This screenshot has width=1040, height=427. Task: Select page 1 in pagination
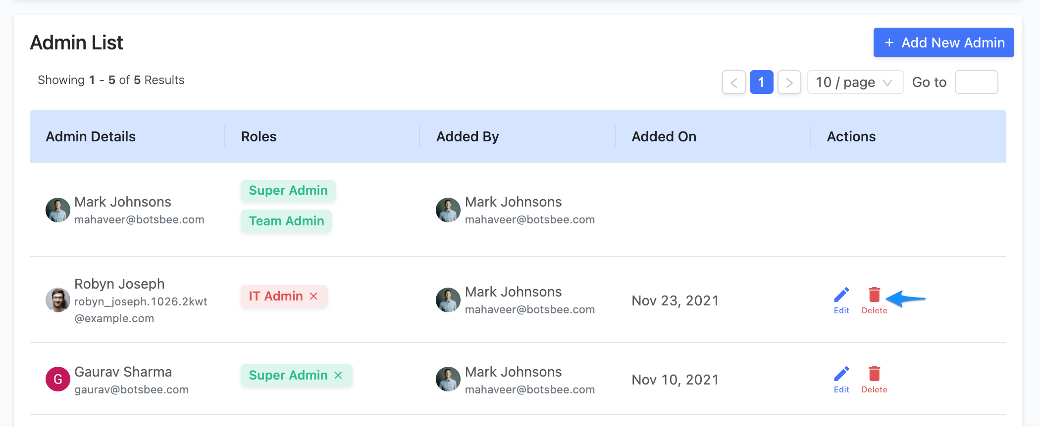[762, 82]
